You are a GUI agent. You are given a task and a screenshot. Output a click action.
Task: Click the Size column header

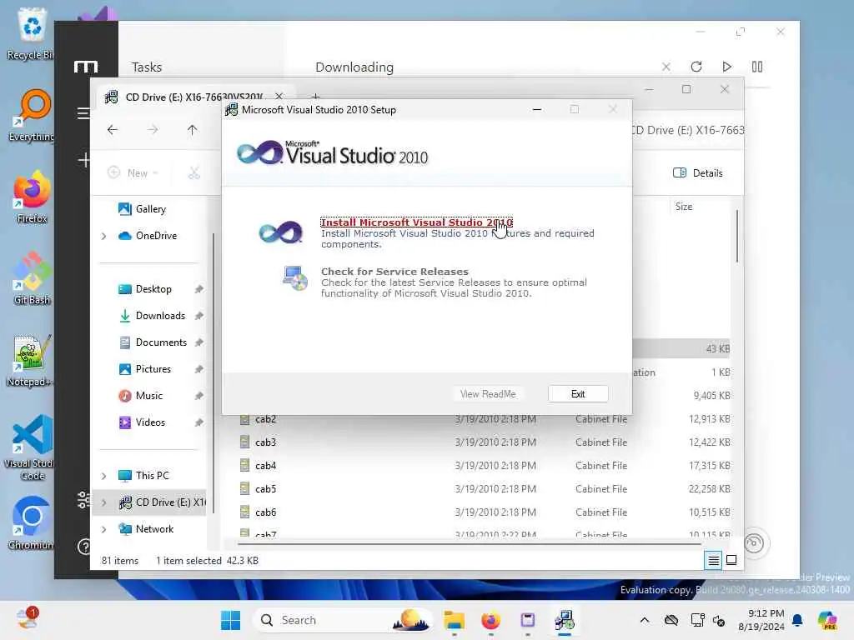[684, 207]
